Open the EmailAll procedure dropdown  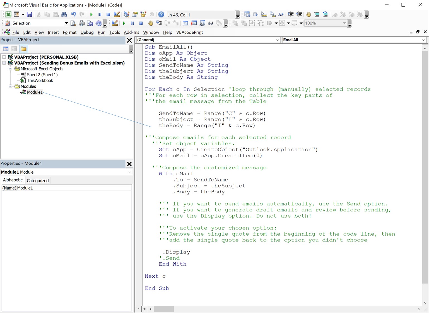coord(423,40)
